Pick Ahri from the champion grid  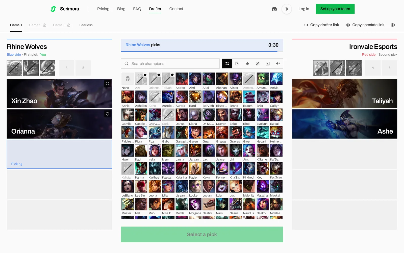[195, 79]
